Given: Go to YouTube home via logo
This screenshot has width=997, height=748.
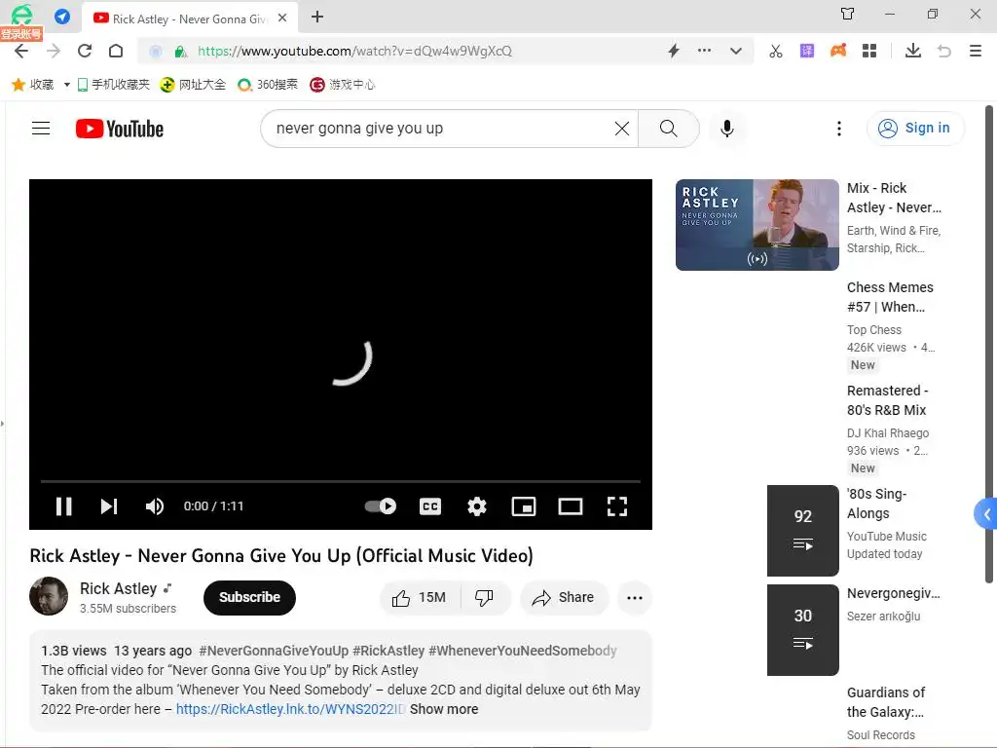Looking at the screenshot, I should pyautogui.click(x=120, y=129).
